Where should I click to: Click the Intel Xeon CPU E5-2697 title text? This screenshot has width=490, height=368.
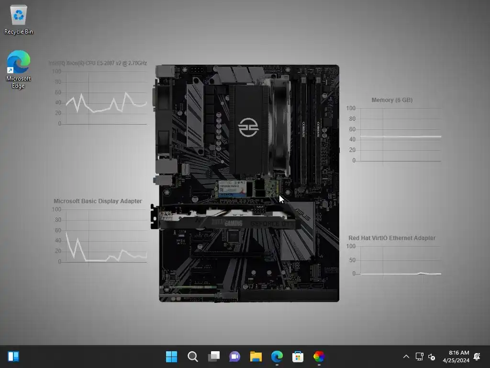tap(98, 63)
